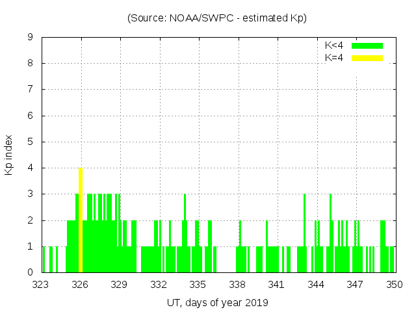Click the green K<4 legend swatch
The width and height of the screenshot is (416, 312).
pyautogui.click(x=367, y=45)
